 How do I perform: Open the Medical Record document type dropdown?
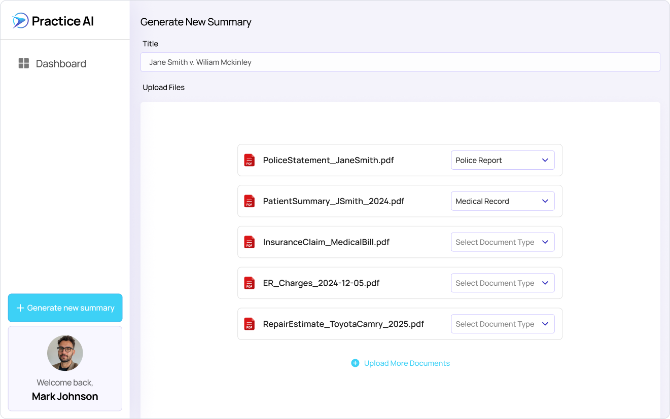503,201
